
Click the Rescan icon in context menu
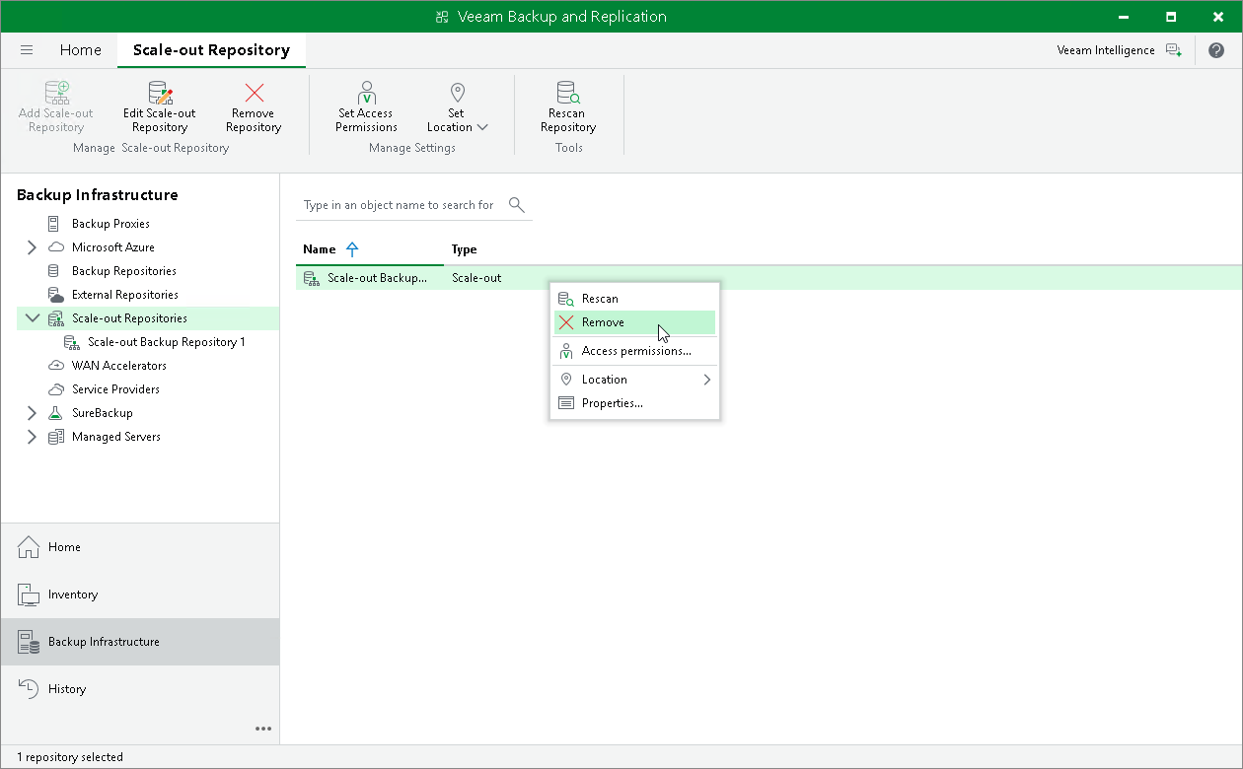pos(566,299)
